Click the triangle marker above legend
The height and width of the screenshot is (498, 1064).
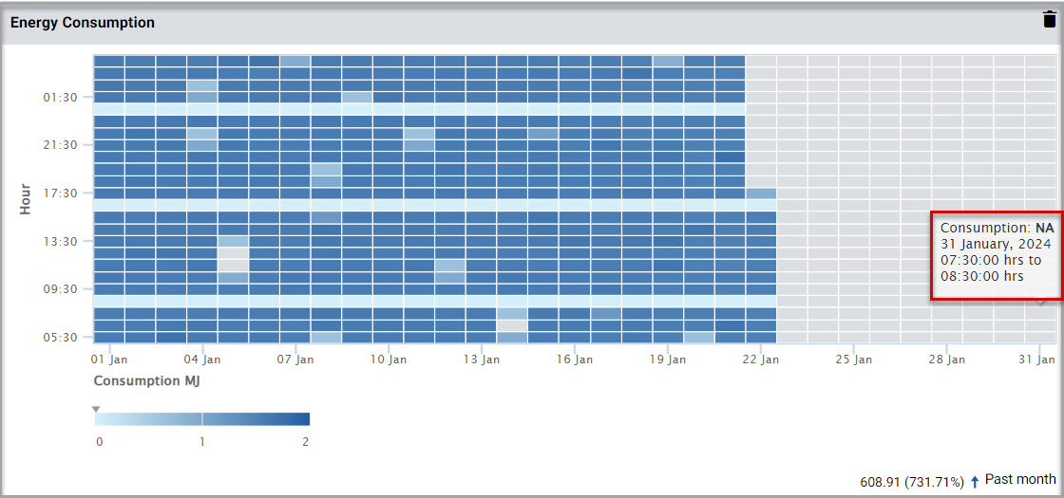(96, 409)
